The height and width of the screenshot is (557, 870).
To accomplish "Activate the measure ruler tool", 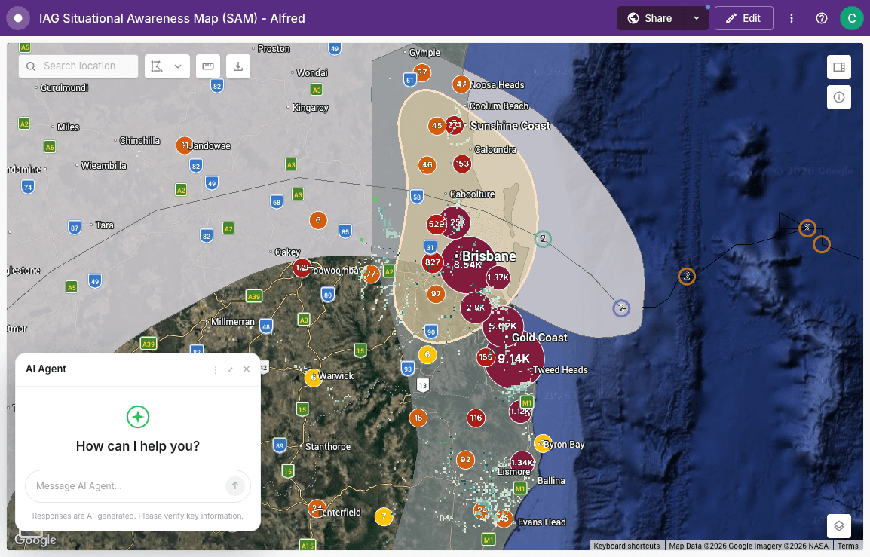I will 208,66.
